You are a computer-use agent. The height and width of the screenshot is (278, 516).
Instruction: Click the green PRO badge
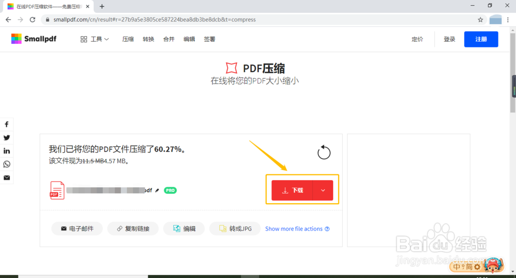170,190
